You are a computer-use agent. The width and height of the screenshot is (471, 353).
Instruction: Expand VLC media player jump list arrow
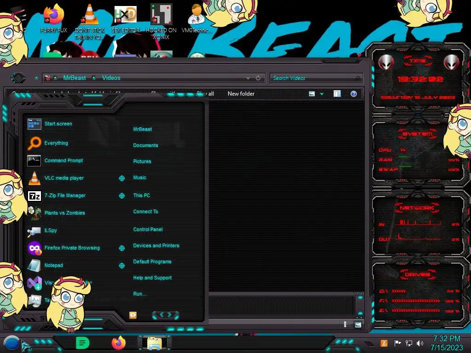click(x=121, y=178)
